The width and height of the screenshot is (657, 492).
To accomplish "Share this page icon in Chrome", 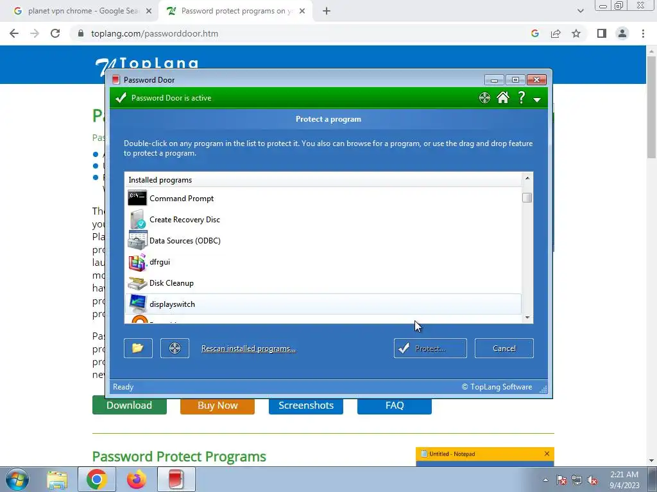I will click(556, 33).
